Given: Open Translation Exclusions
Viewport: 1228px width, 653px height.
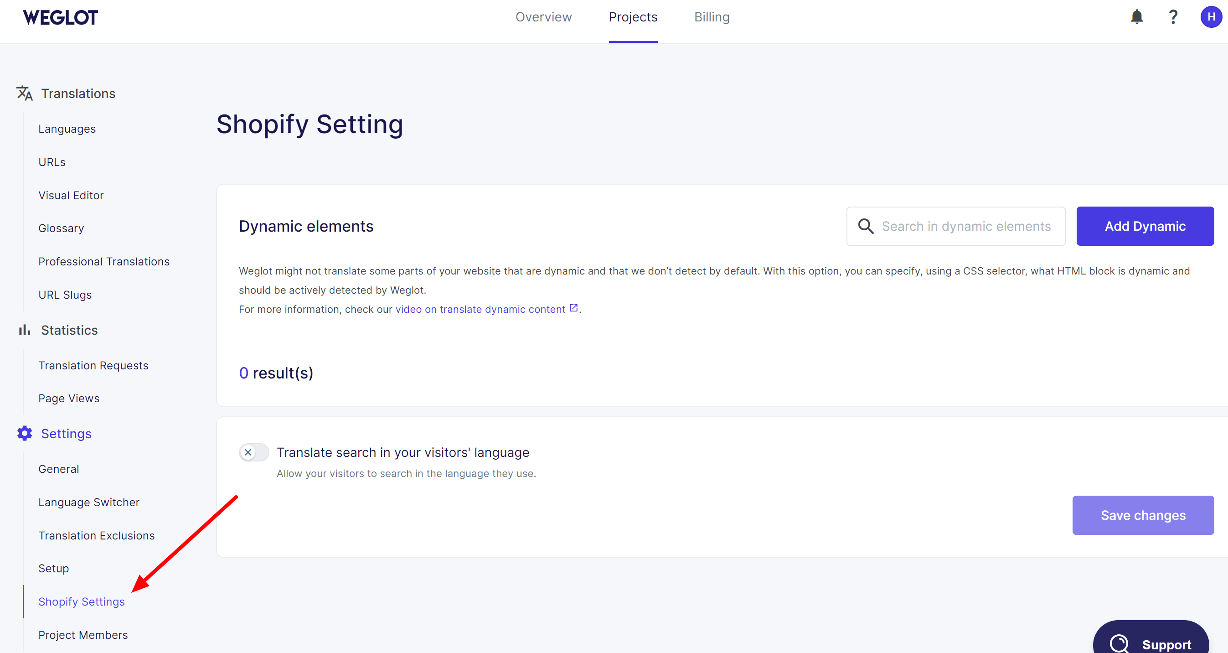Looking at the screenshot, I should [97, 536].
